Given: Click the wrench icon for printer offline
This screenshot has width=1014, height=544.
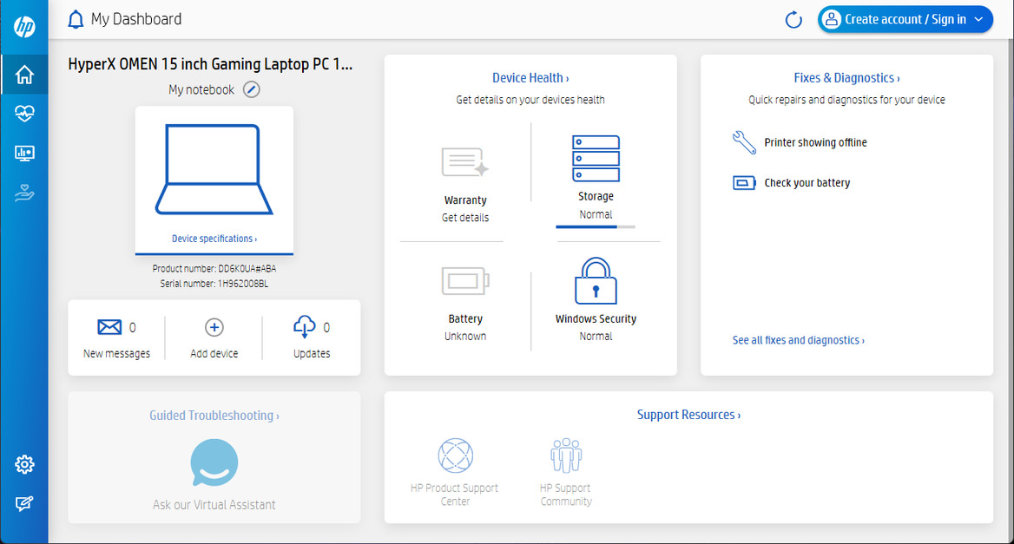Looking at the screenshot, I should (744, 142).
